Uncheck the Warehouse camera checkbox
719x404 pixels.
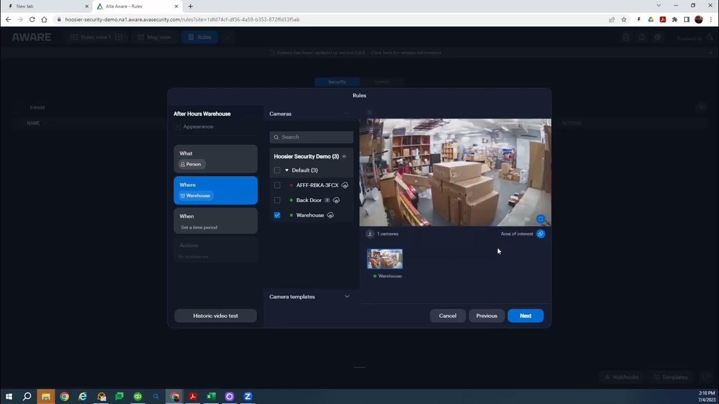pyautogui.click(x=277, y=215)
